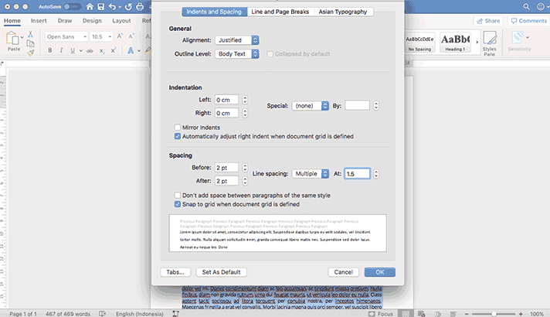
Task: Uncheck Snap to grid checkbox
Action: (x=178, y=204)
